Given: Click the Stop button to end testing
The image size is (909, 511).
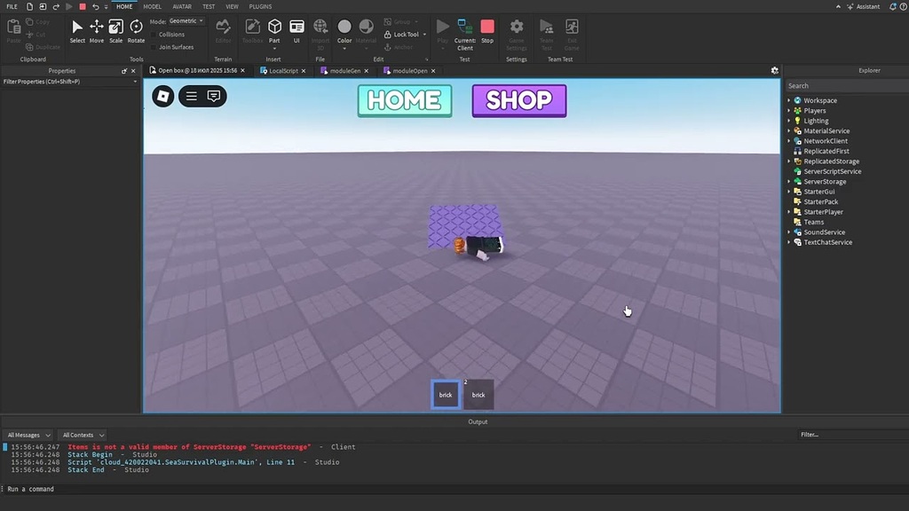Looking at the screenshot, I should point(486,28).
